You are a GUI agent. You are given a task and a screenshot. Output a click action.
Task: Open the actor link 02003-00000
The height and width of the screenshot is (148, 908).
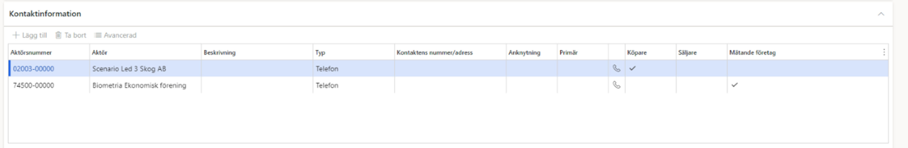33,69
